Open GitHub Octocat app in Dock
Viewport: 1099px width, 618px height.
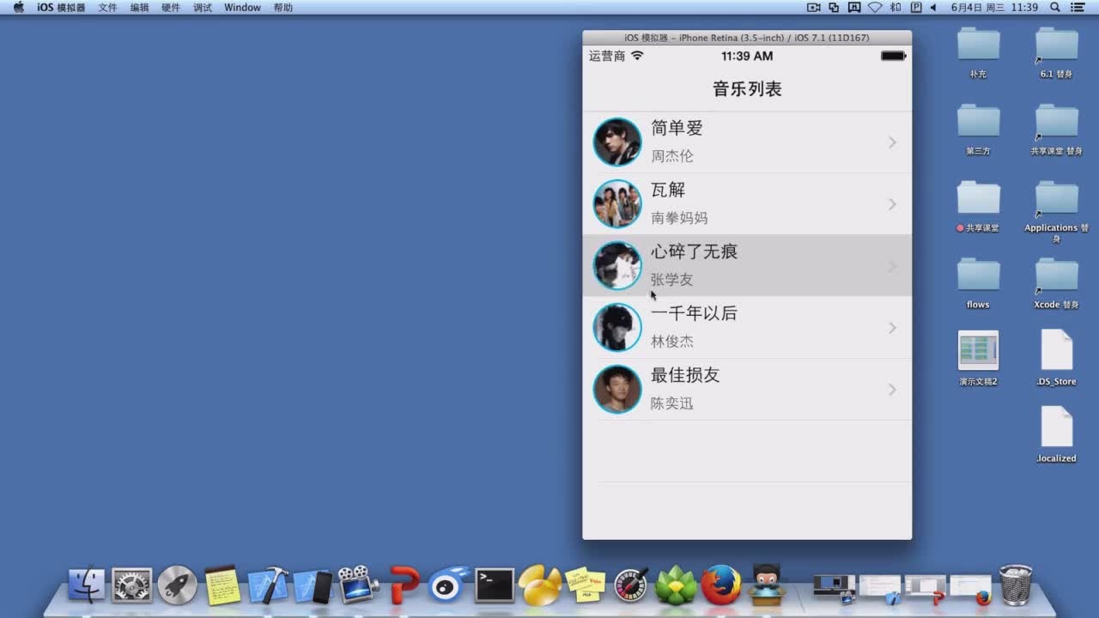(766, 585)
